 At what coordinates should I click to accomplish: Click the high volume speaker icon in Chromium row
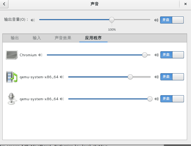[156, 55]
